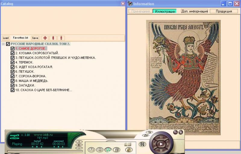Click the Load button in Catalog
Screen dimensions: 241x154
point(5,38)
